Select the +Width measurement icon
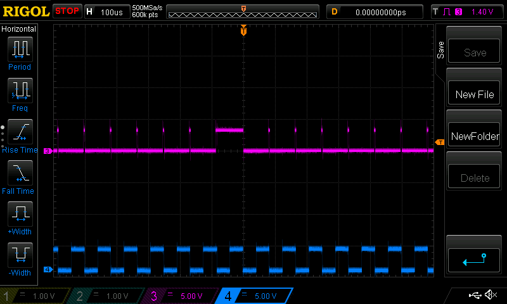 pyautogui.click(x=20, y=213)
